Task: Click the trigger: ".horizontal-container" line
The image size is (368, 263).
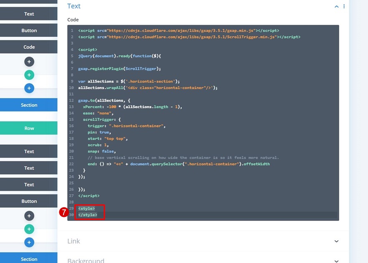Action: click(126, 126)
